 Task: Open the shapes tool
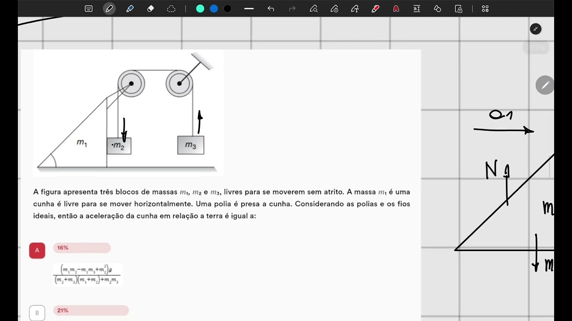437,8
